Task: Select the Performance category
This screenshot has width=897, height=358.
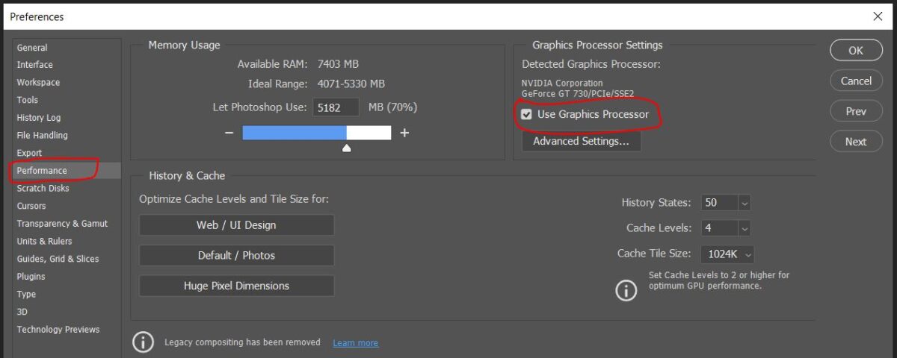Action: tap(42, 171)
